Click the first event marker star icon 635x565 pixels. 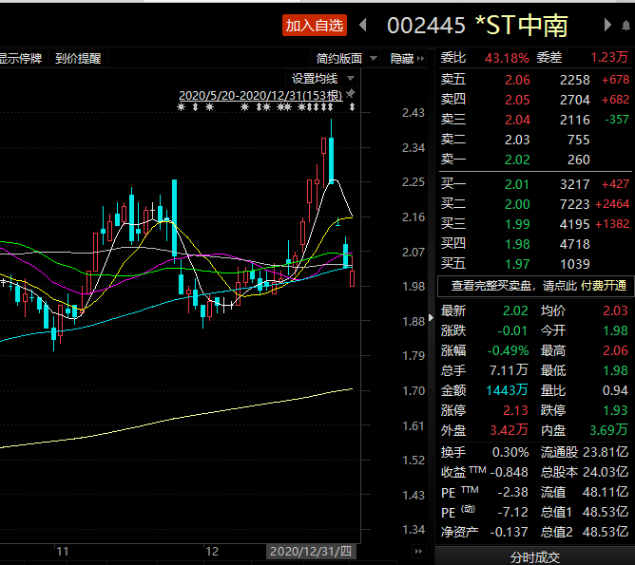[182, 108]
